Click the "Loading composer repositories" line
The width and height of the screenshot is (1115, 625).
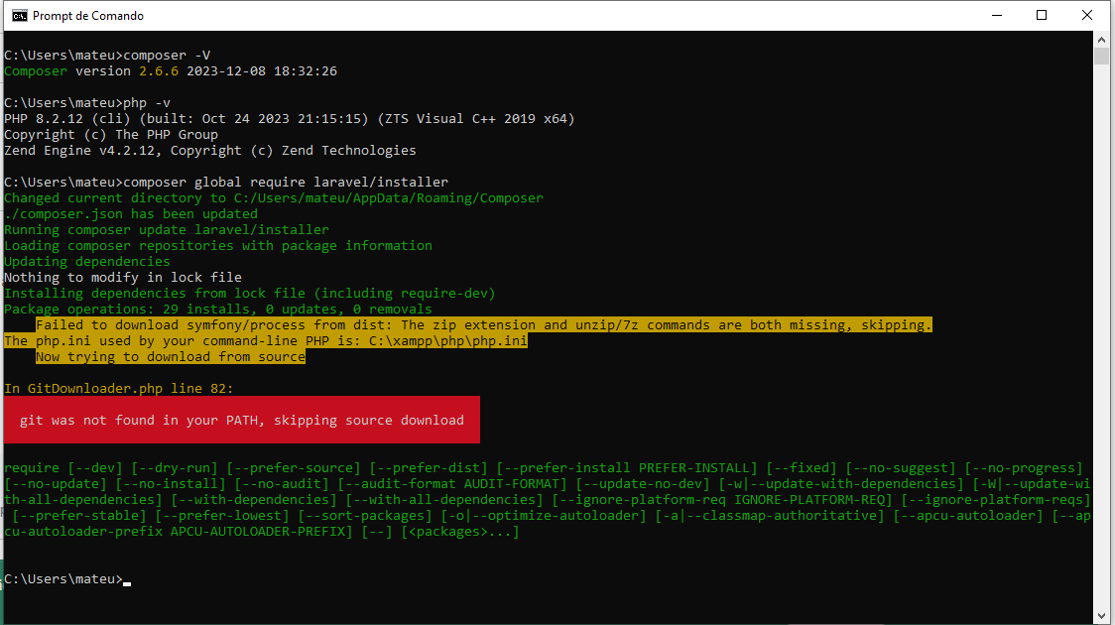218,245
